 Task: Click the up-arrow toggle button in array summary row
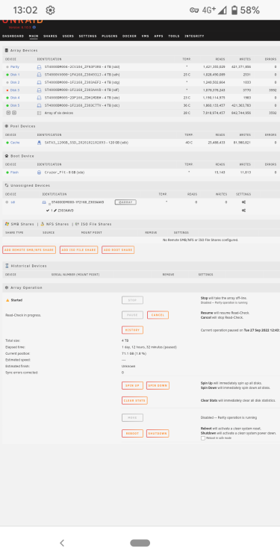14,113
